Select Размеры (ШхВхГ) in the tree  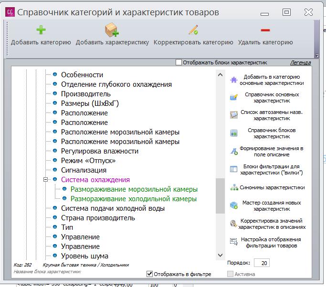tap(90, 103)
